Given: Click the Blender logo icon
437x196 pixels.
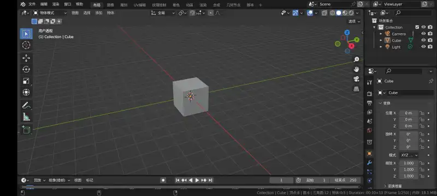Looking at the screenshot, I should 23,4.
